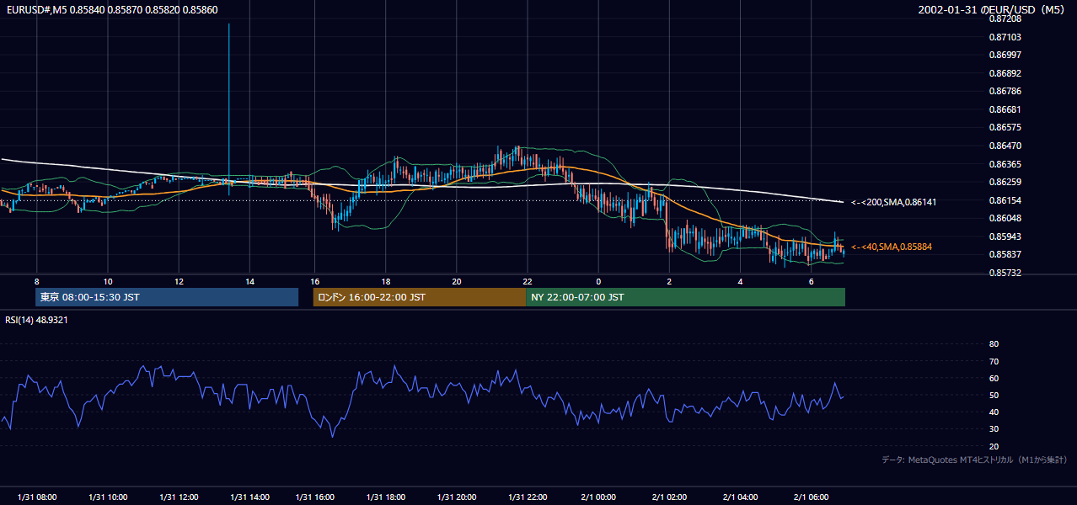The width and height of the screenshot is (1077, 505).
Task: Click hour tick 22 on price chart axis
Action: point(527,281)
